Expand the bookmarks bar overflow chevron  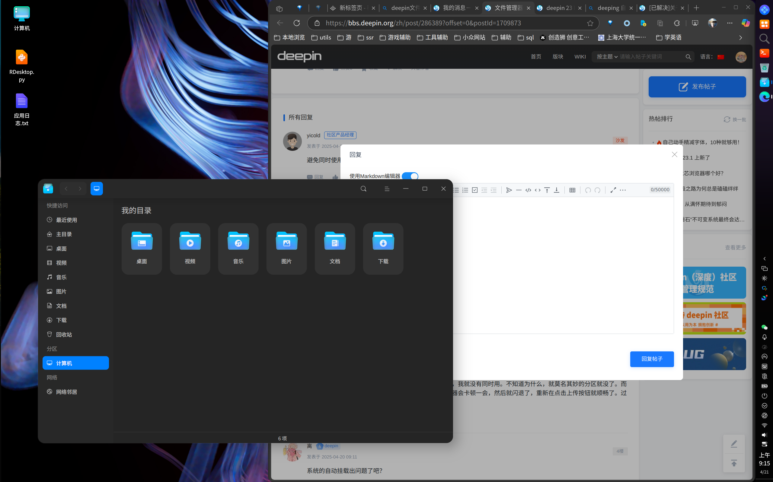click(x=740, y=38)
